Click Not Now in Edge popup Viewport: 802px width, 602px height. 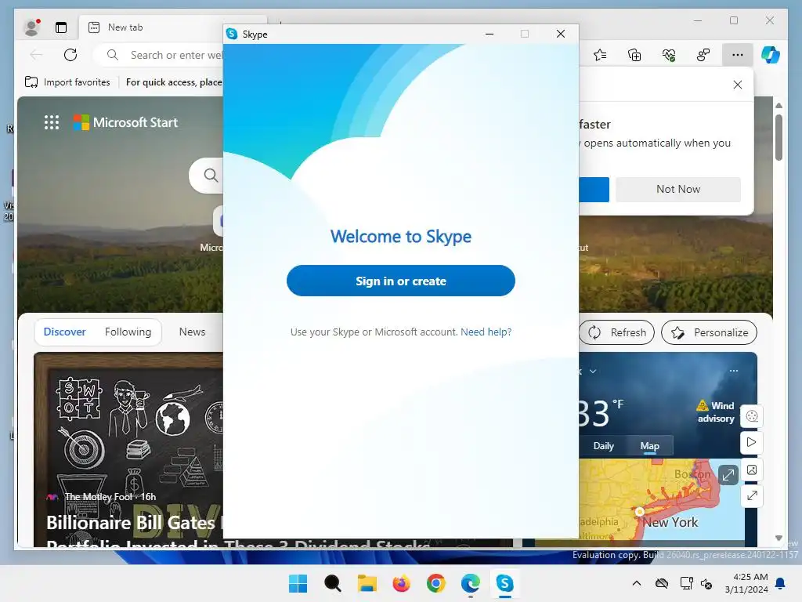678,189
